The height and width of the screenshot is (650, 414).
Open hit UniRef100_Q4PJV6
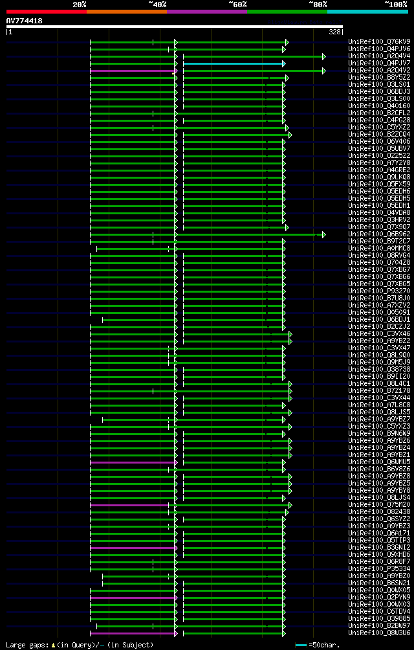coord(379,49)
